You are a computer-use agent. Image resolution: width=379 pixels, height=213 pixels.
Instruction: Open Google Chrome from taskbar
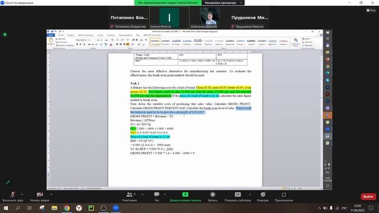(67, 208)
